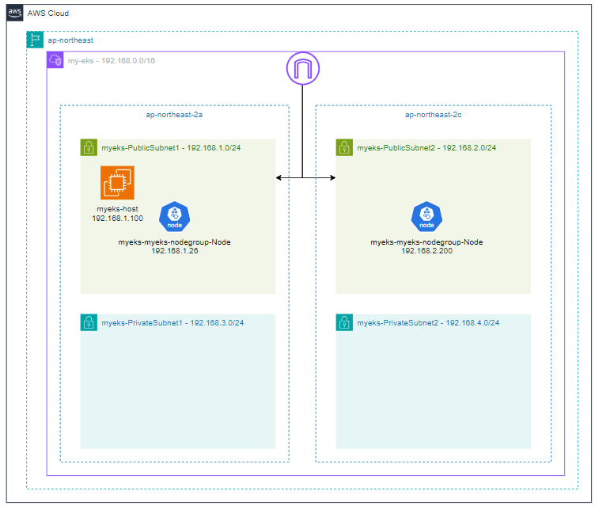595x506 pixels.
Task: Select the my-eks - 192.168.0.0/16 label
Action: point(112,61)
